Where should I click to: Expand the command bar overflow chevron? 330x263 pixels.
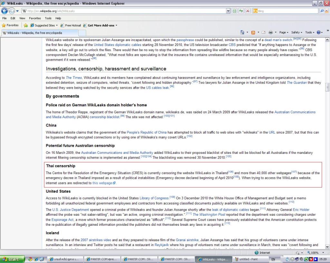coord(328,31)
